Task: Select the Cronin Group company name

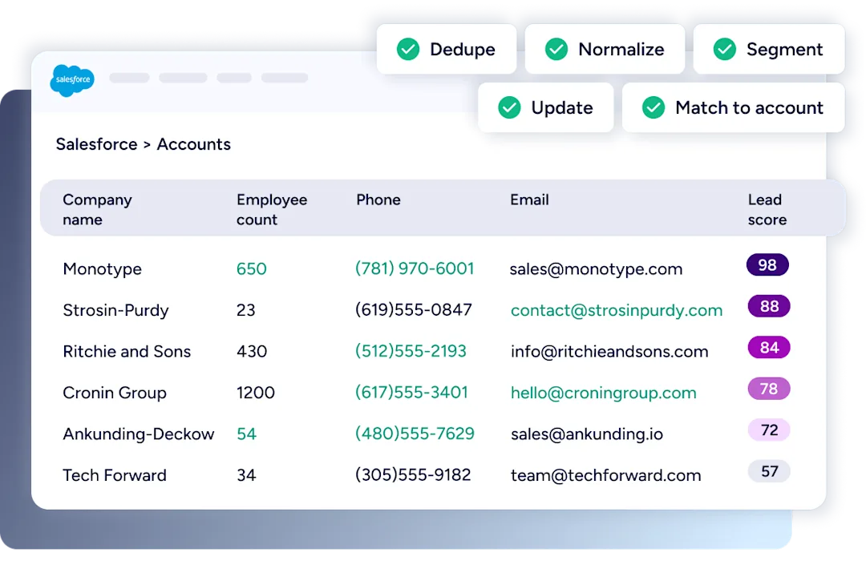Action: point(115,393)
